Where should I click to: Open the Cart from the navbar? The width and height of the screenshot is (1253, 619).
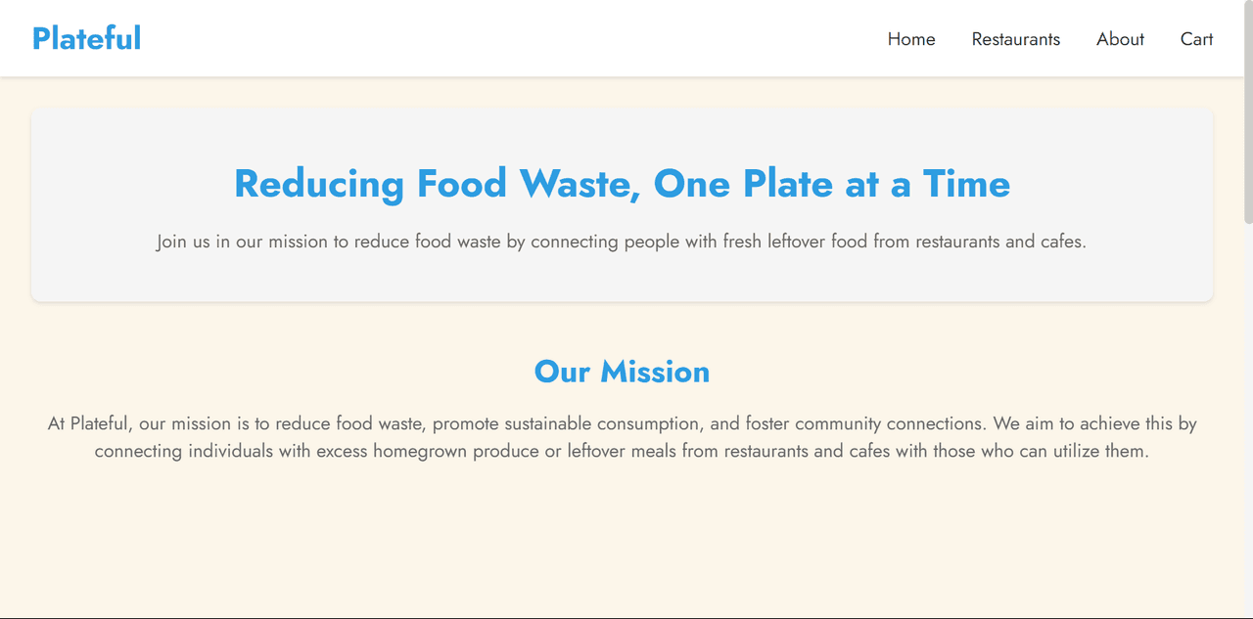tap(1196, 39)
